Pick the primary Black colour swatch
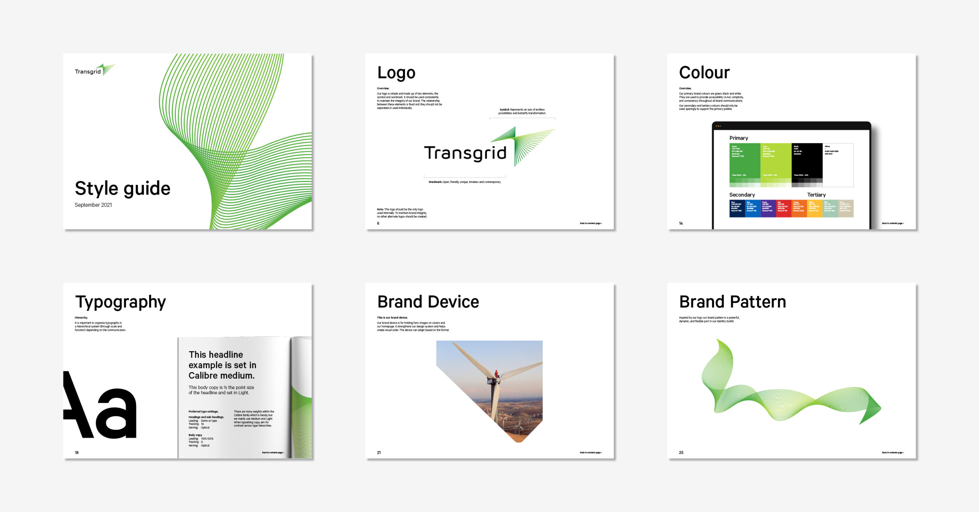 [807, 165]
